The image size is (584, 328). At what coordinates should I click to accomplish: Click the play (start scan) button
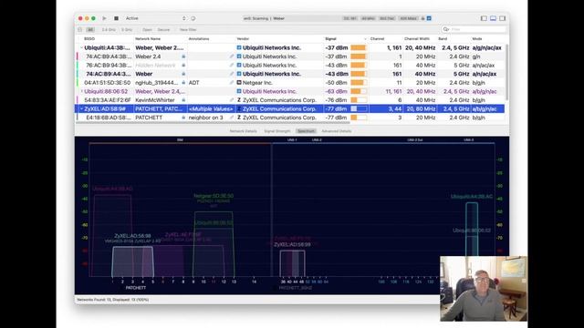tap(105, 18)
